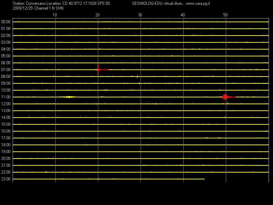Screen dimensions: 273x205
Task: Click the 07:00 hour label
Action: click(x=6, y=70)
